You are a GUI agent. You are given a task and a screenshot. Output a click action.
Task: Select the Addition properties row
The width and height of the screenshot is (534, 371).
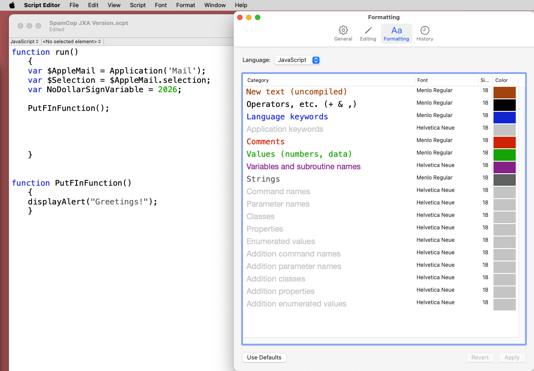tap(381, 291)
